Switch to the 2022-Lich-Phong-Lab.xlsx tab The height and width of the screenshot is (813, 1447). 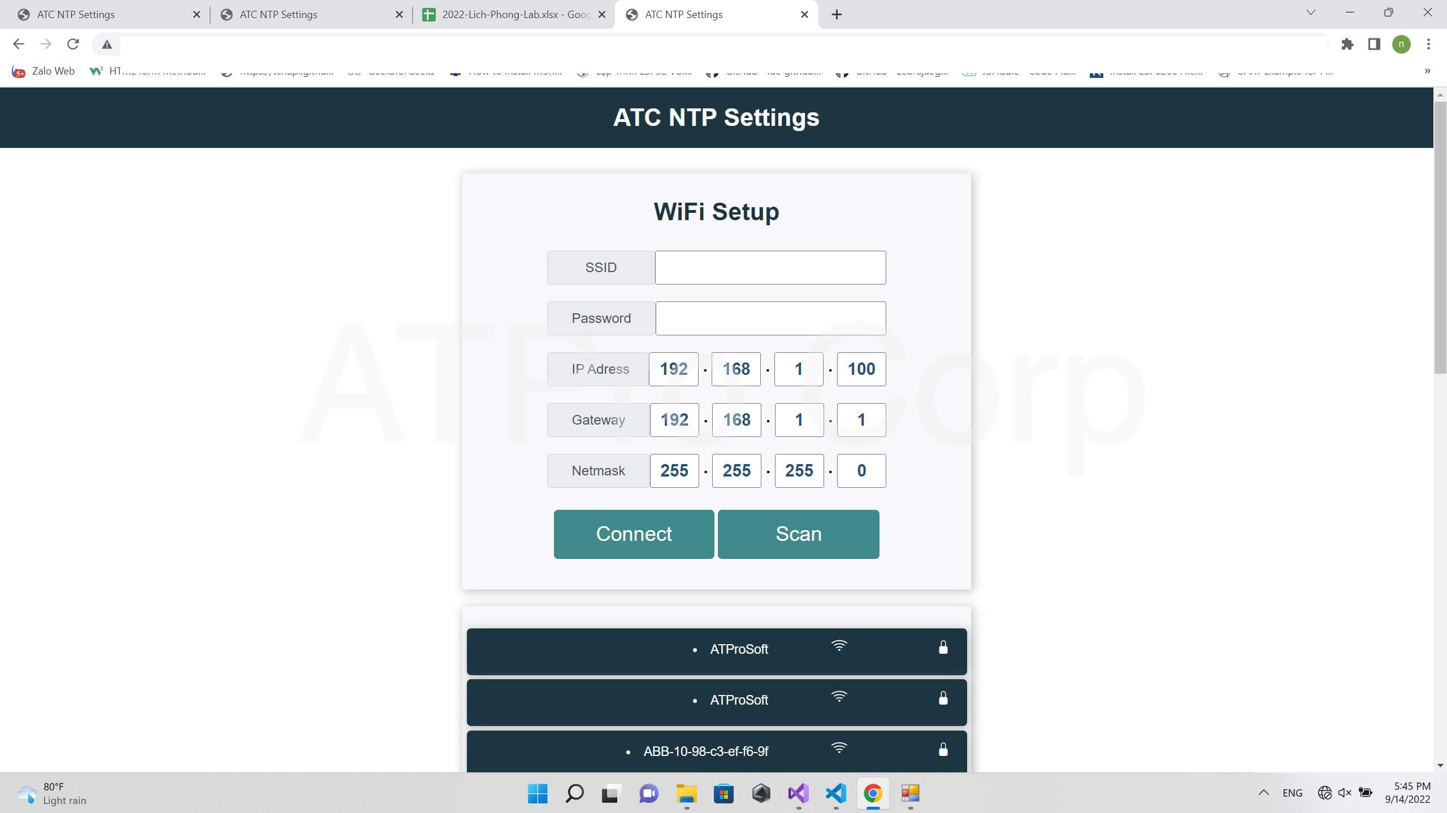click(514, 15)
